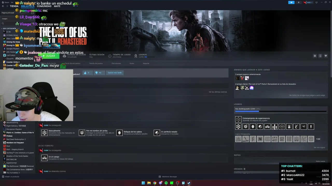Select Resident Evil Requiem in library
The image size is (332, 186).
point(15,143)
